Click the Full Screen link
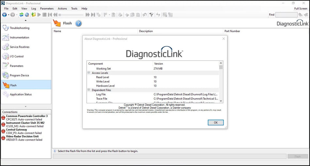The height and width of the screenshot is (166, 310). (x=301, y=8)
